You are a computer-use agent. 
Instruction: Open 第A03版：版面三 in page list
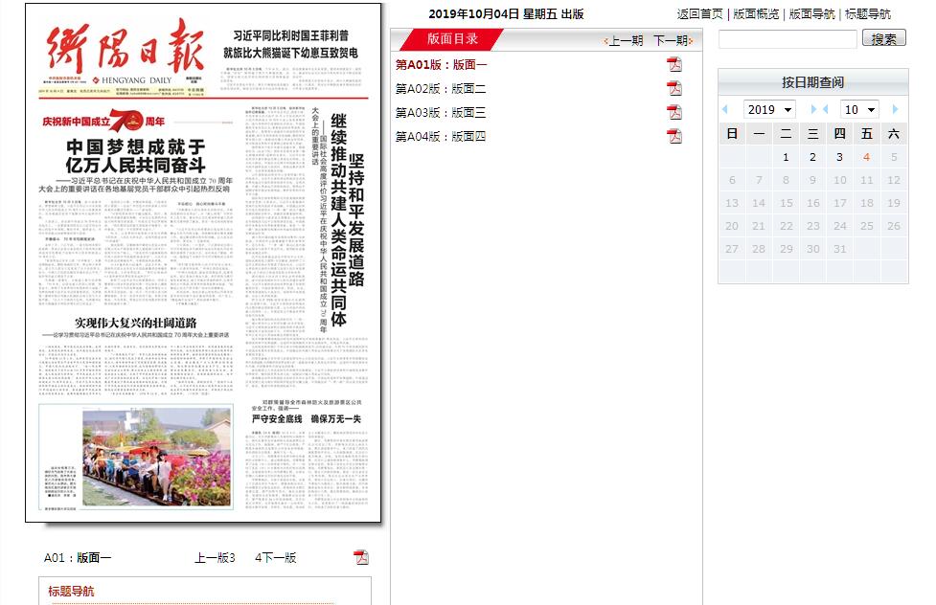pyautogui.click(x=441, y=112)
